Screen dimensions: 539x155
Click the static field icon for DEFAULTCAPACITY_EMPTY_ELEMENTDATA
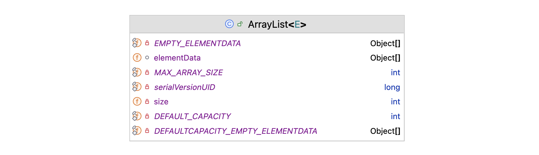click(137, 131)
